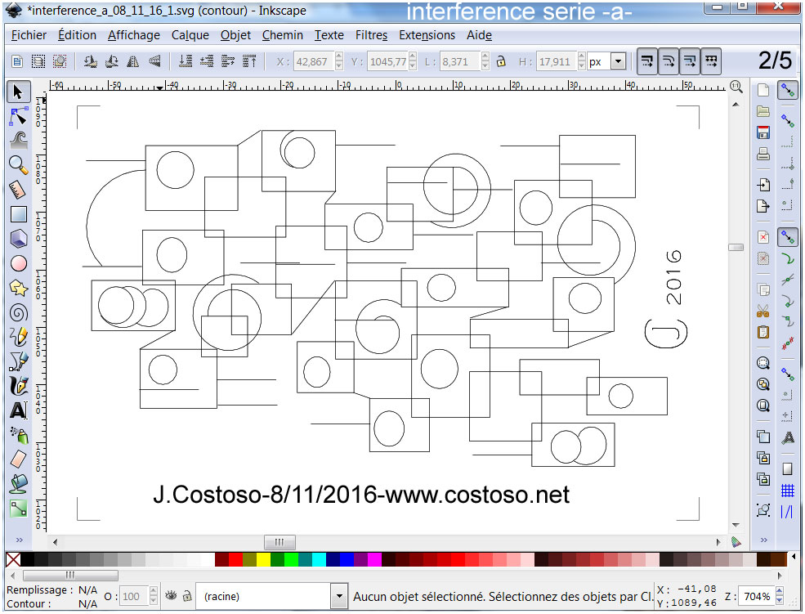Open the px units dropdown
Viewport: 805px width, 614px height.
click(x=618, y=61)
